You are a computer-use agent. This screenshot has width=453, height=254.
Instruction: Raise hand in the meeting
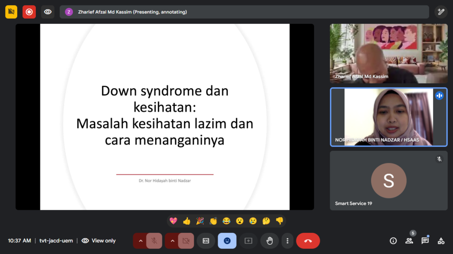(269, 241)
